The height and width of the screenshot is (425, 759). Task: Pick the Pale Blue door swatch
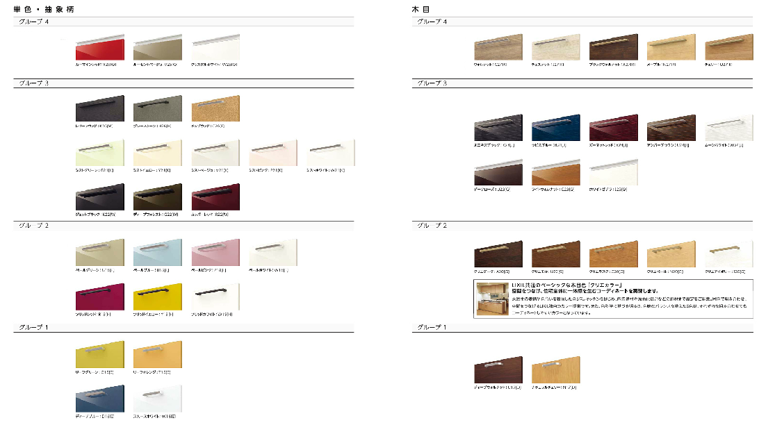(x=157, y=253)
